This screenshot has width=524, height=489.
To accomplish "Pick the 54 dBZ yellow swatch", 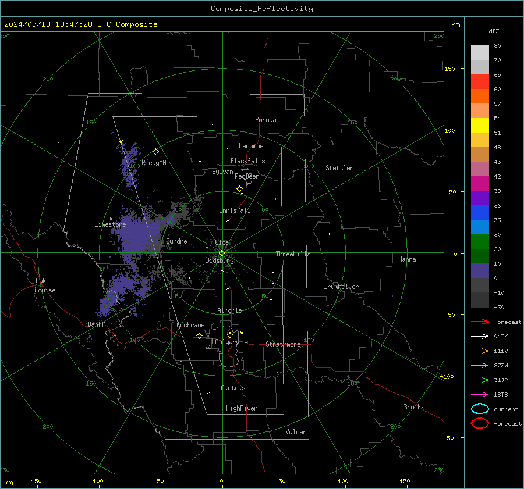I will point(480,125).
